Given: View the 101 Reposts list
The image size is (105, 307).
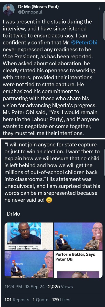Looking at the screenshot, I should pyautogui.click(x=17, y=300).
